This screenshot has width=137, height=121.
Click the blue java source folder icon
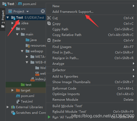coord(28,40)
